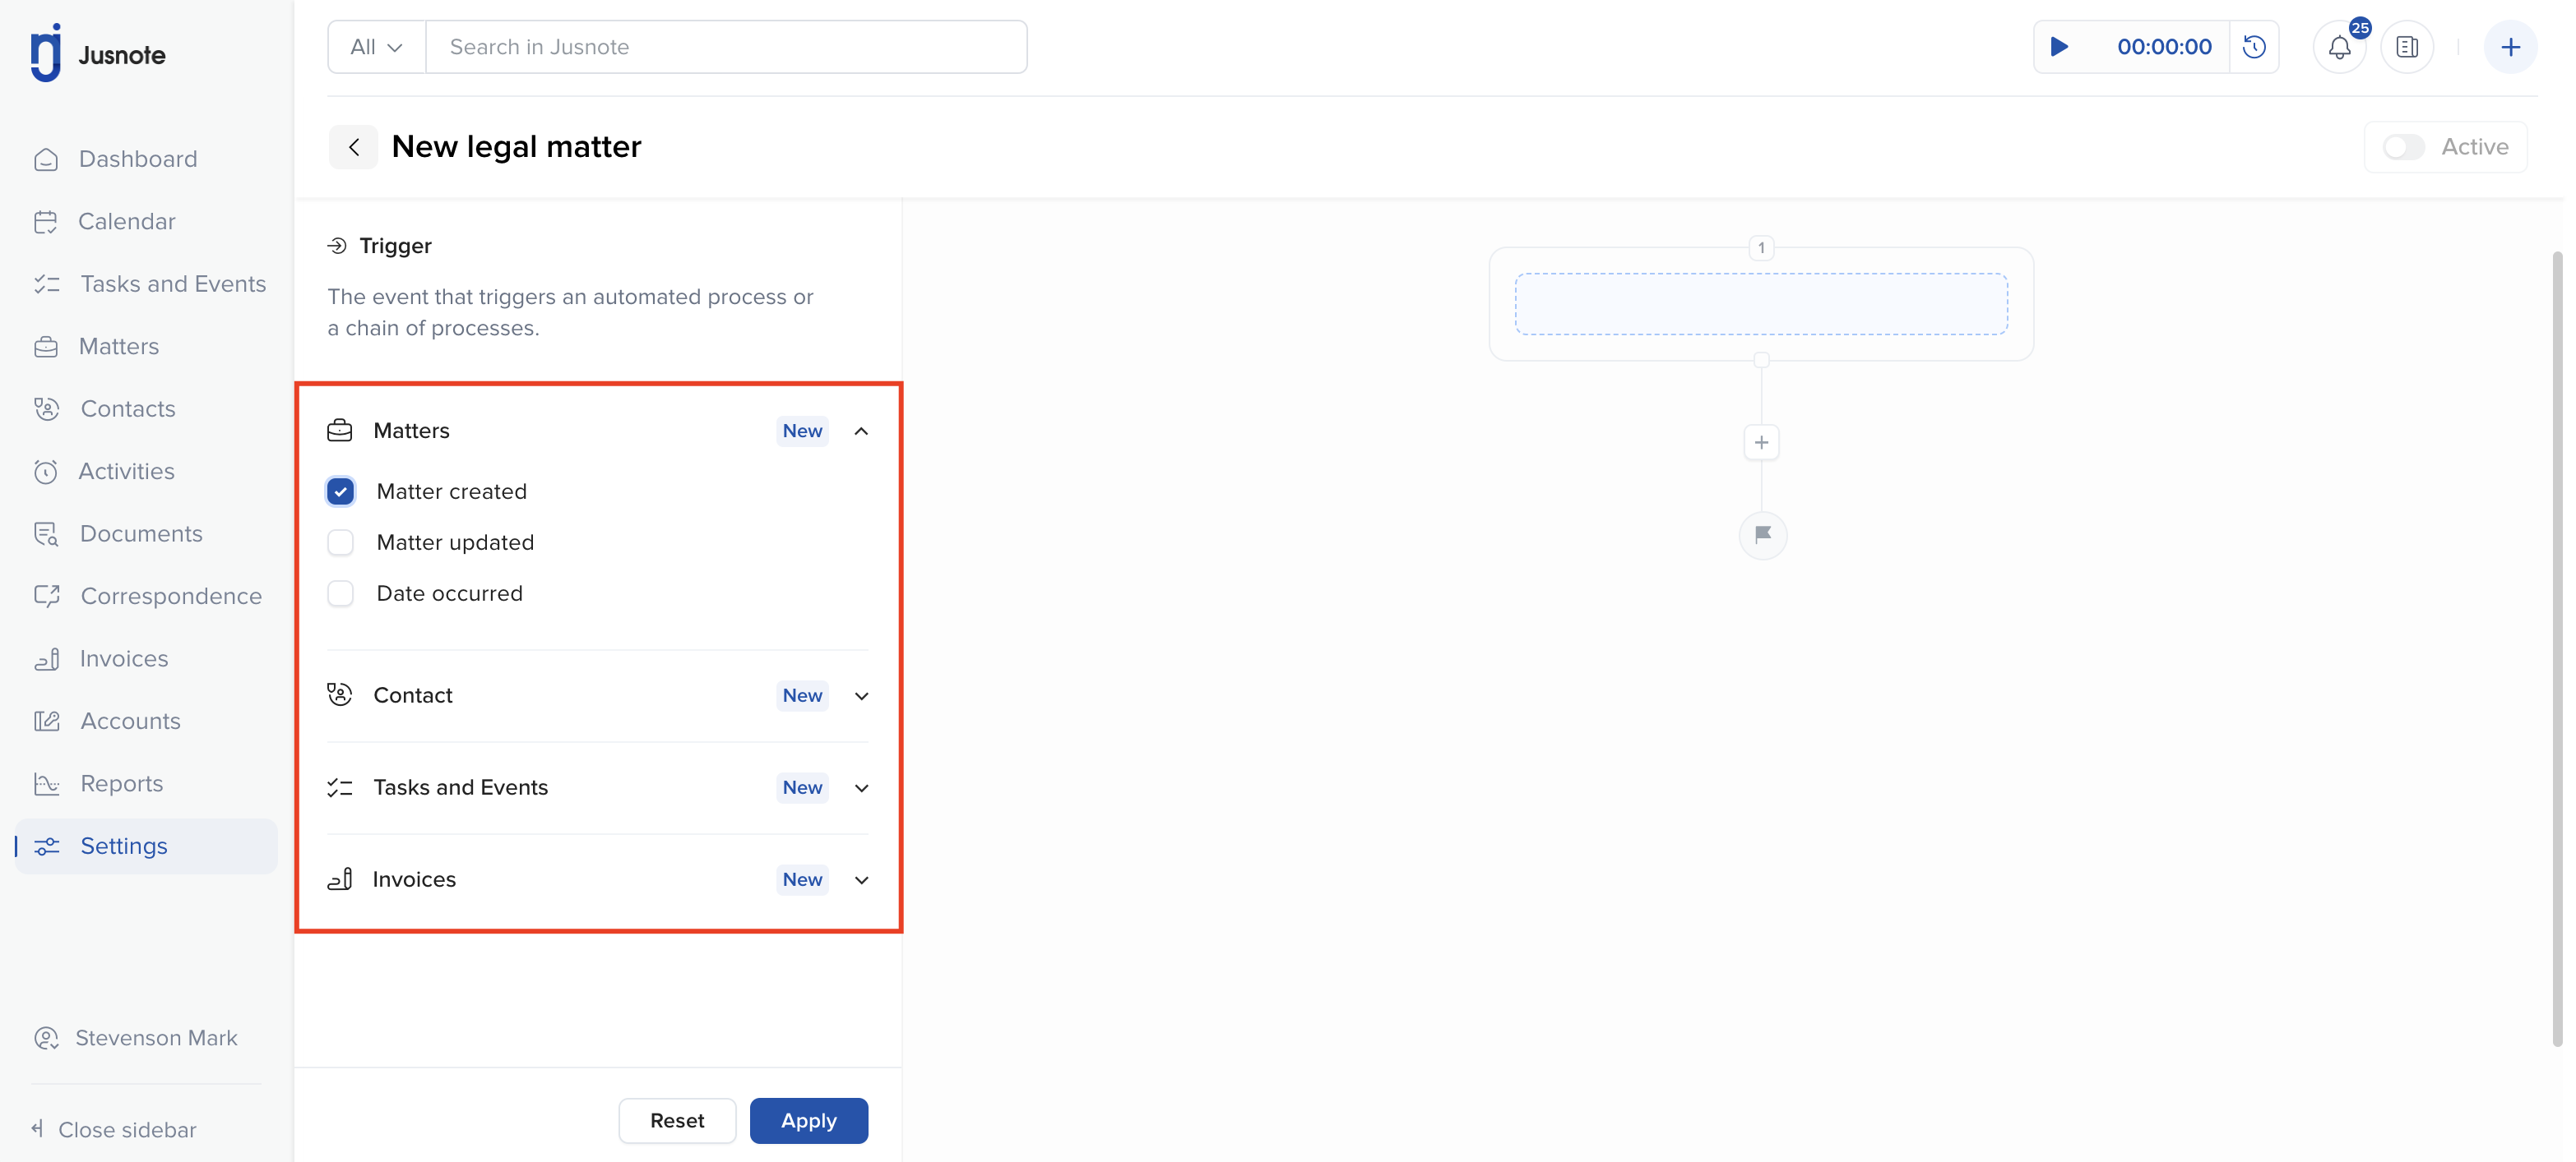Open timer history clock icon

[x=2254, y=47]
